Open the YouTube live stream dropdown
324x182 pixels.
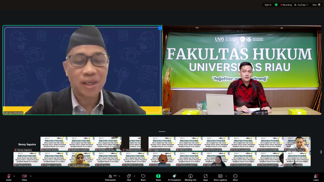301,5
